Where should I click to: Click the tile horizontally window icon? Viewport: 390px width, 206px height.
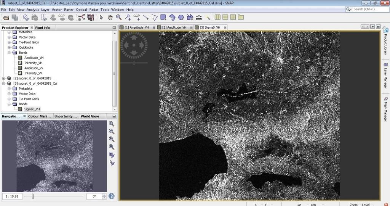coord(217,17)
